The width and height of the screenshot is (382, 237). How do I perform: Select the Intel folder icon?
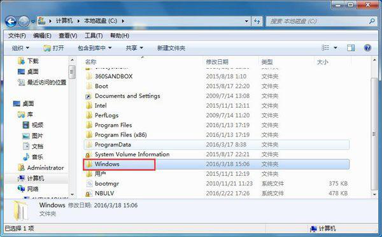coord(88,106)
